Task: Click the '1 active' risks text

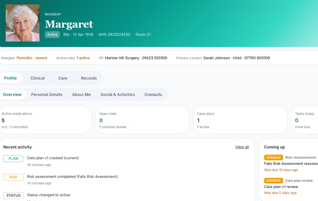Action: pos(83,58)
